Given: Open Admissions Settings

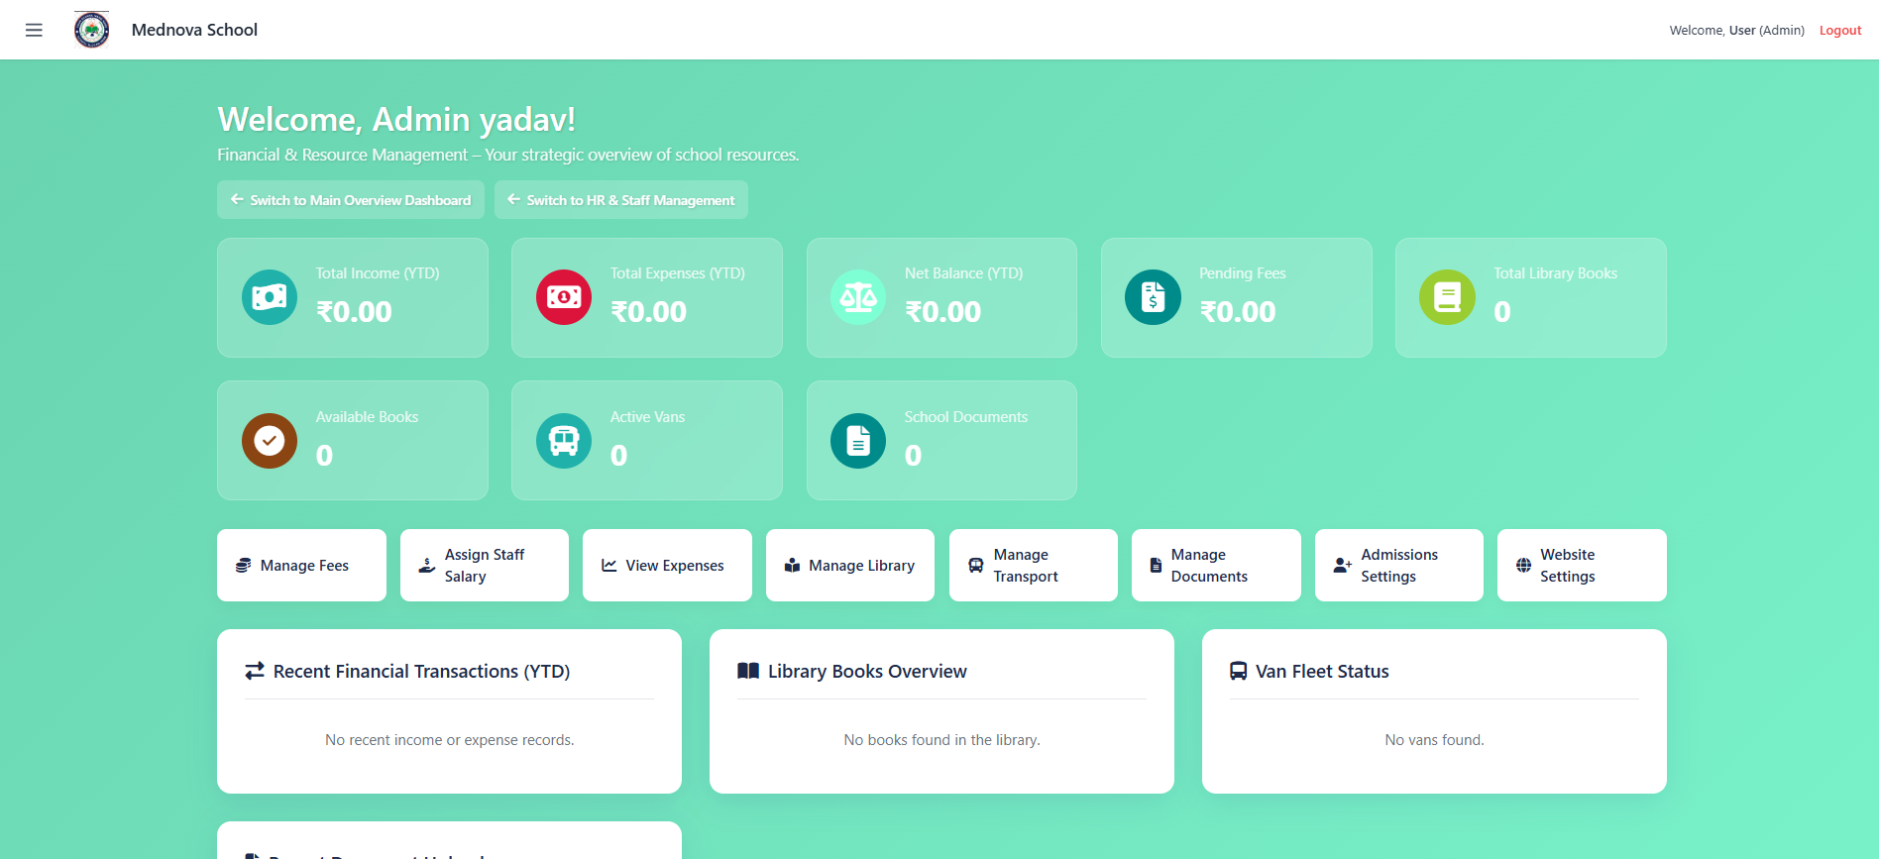Looking at the screenshot, I should (1399, 566).
